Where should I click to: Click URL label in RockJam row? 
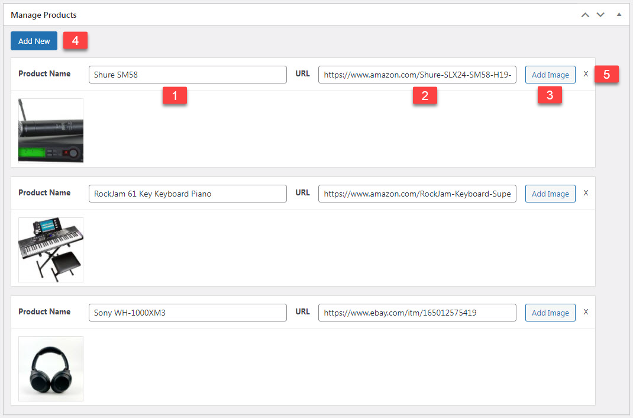pyautogui.click(x=302, y=192)
